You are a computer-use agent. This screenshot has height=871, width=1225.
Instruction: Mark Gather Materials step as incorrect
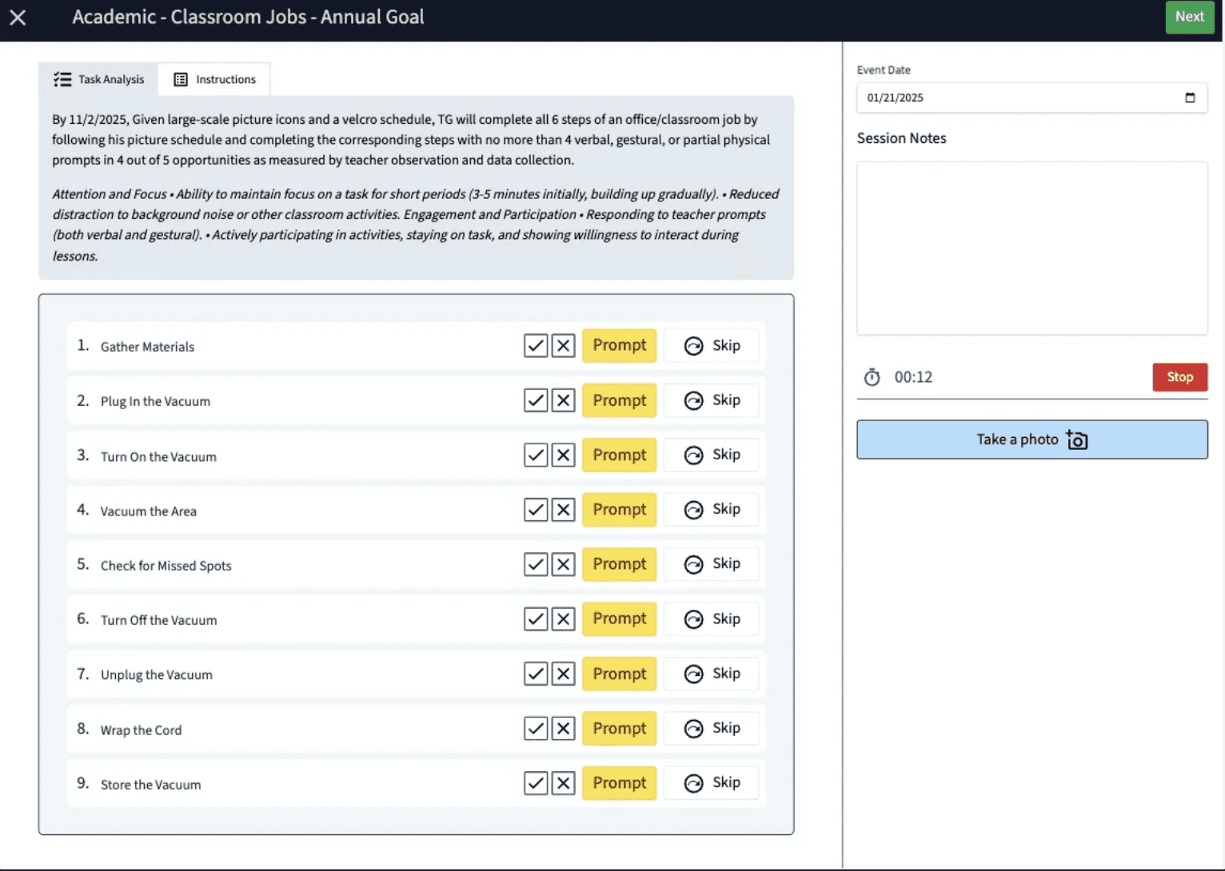click(564, 346)
